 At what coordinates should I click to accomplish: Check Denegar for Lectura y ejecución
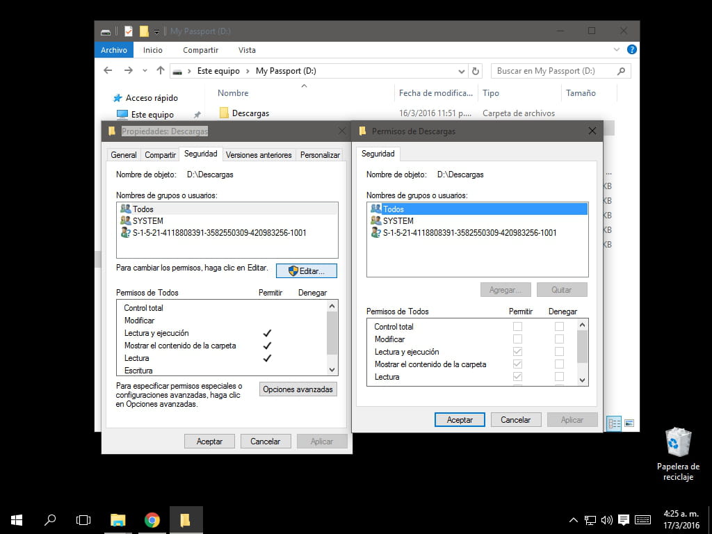[x=559, y=351]
